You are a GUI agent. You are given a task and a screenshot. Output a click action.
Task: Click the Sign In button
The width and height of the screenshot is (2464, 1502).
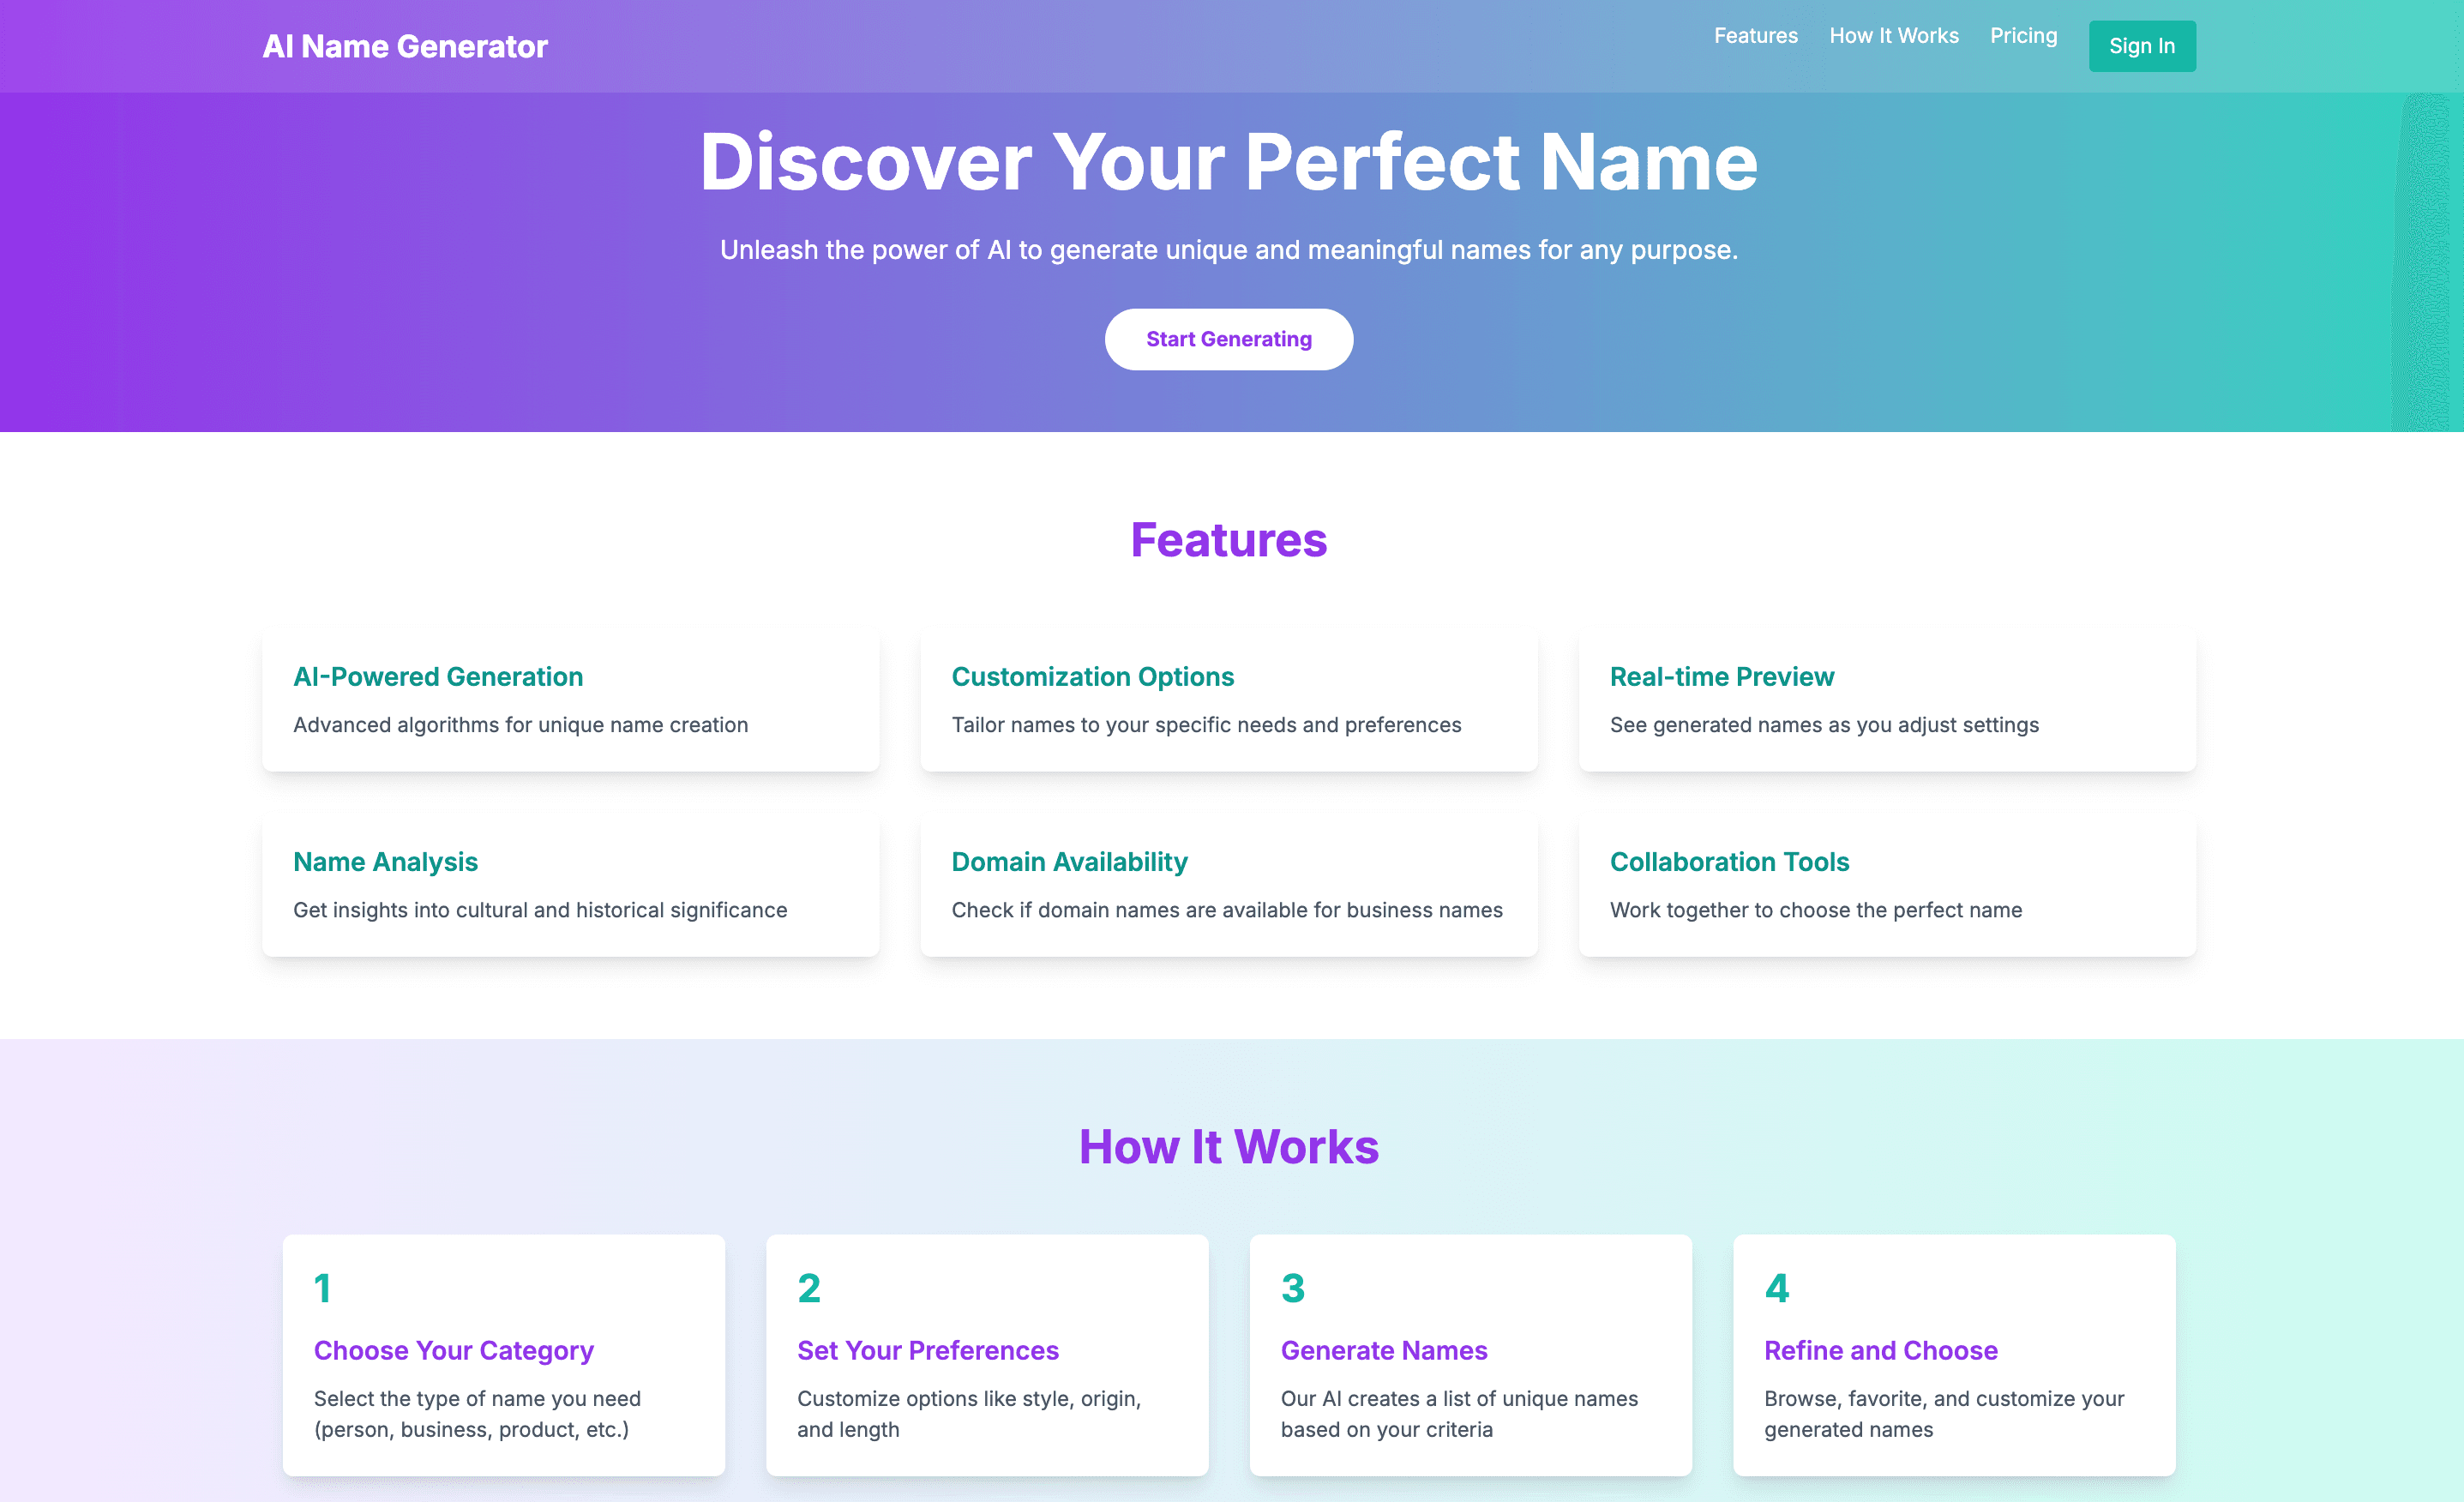pyautogui.click(x=2142, y=45)
